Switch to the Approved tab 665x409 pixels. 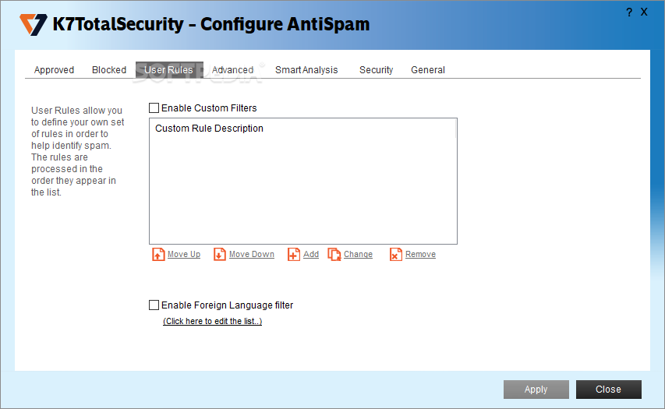tap(54, 70)
